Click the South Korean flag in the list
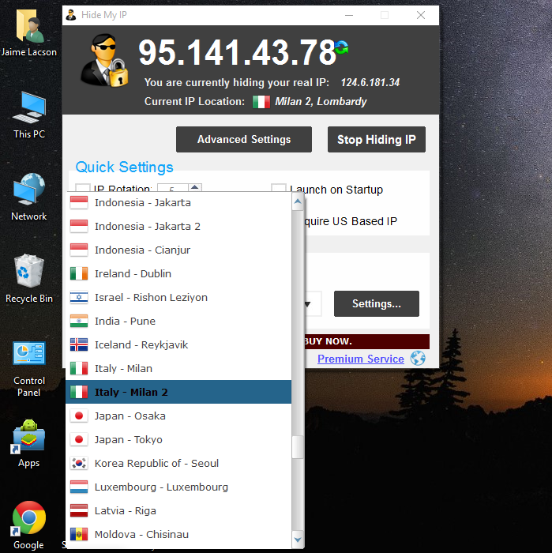552x553 pixels. [79, 463]
